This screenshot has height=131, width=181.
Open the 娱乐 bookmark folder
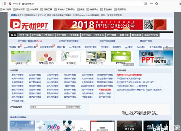pyautogui.click(x=81, y=9)
